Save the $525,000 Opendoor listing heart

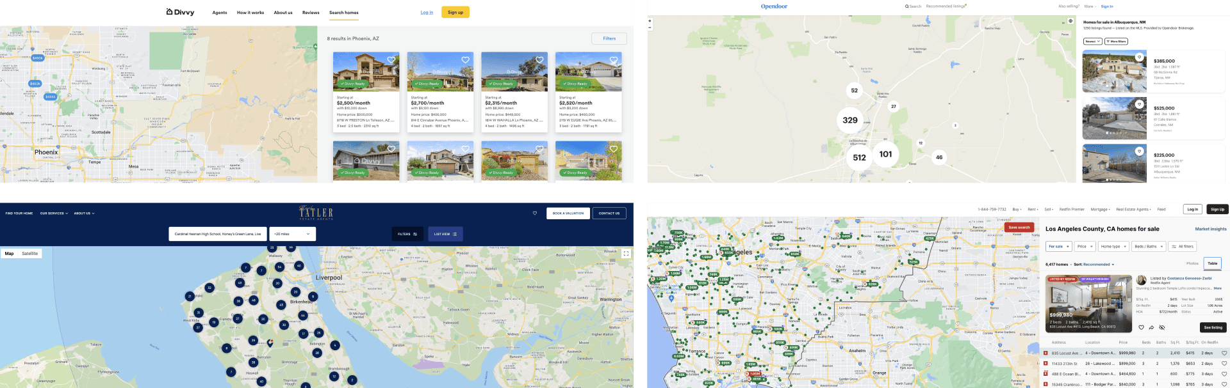point(1139,104)
